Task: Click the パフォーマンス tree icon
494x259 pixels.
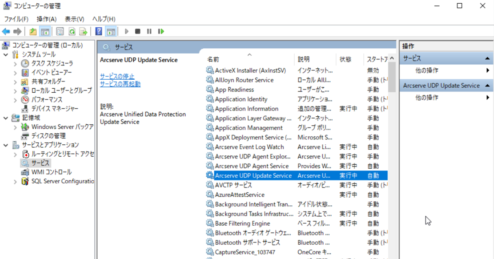Action: [25, 100]
